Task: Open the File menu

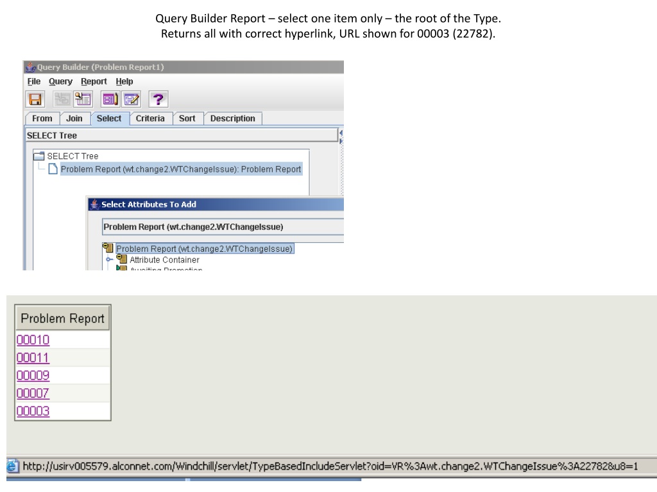Action: click(34, 81)
